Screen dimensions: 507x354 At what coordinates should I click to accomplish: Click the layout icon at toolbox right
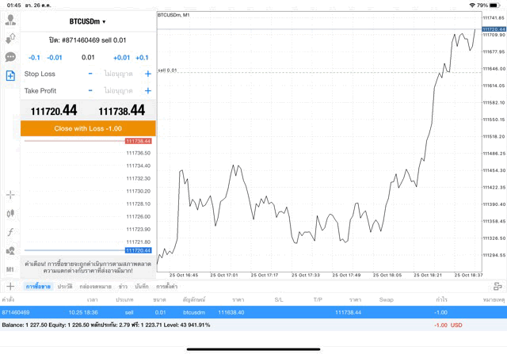click(x=497, y=286)
